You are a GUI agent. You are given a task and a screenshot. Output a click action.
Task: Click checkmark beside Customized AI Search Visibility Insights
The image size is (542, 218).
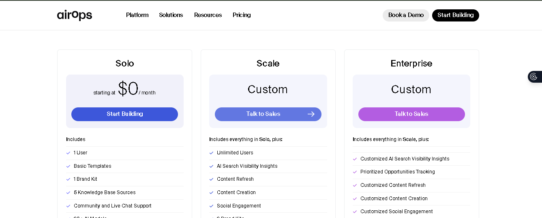click(x=355, y=159)
